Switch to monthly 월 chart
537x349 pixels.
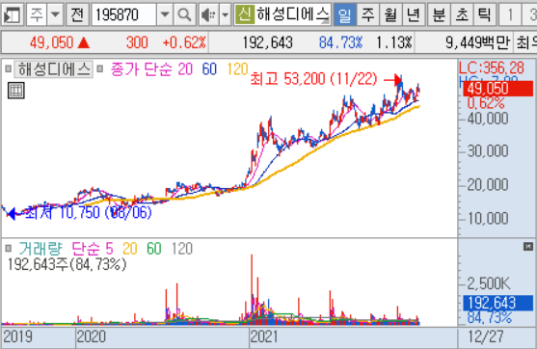click(390, 14)
